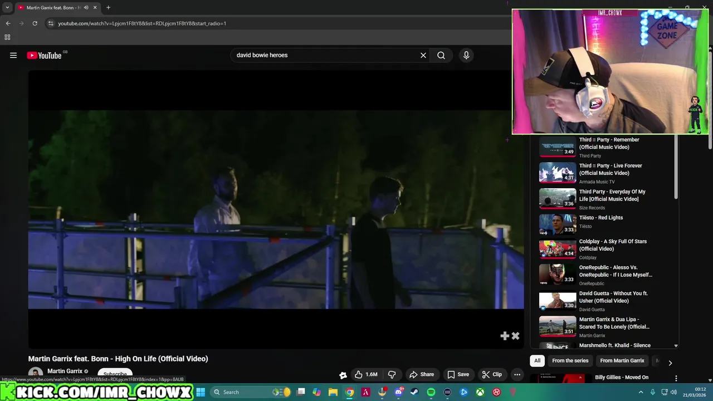Open the Martin Garrix channel name link
Image resolution: width=713 pixels, height=401 pixels.
[x=65, y=371]
